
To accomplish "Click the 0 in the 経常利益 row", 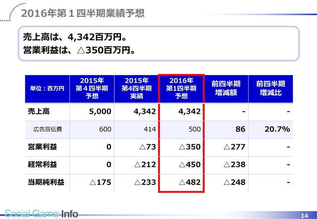I will coord(109,165).
